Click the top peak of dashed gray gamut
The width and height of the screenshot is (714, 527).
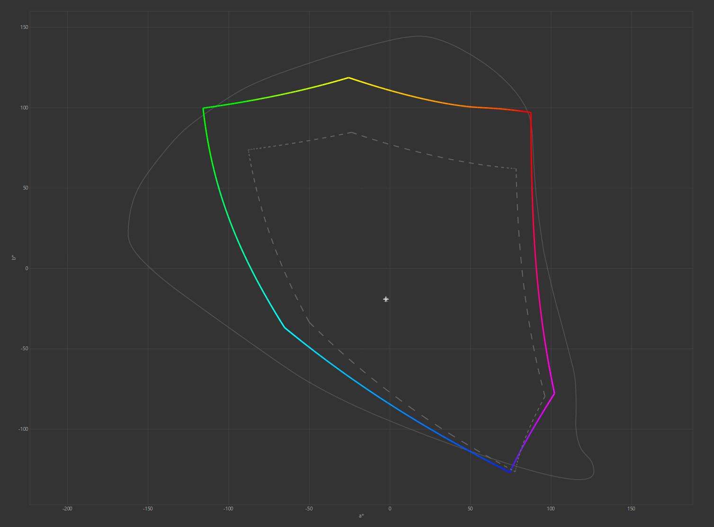(x=351, y=133)
